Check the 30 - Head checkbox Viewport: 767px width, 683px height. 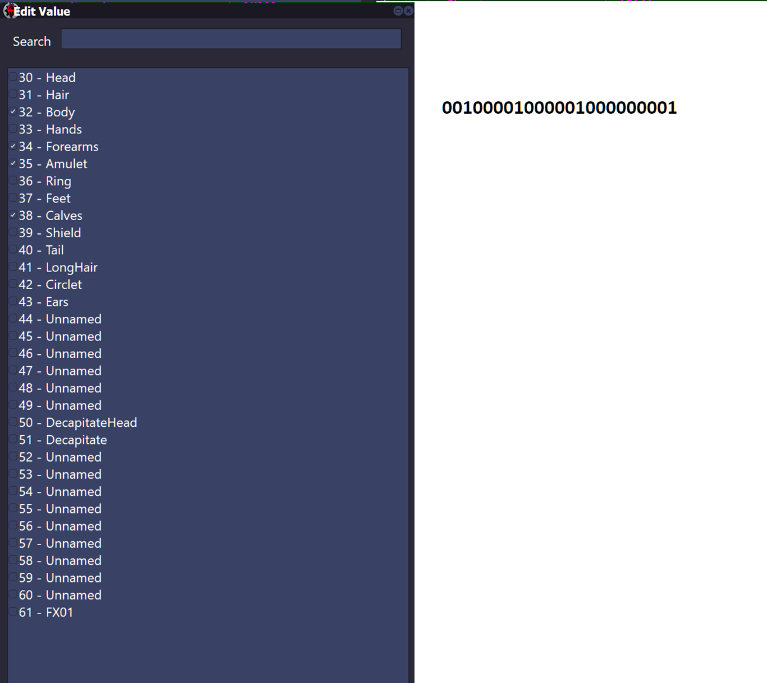coord(13,77)
